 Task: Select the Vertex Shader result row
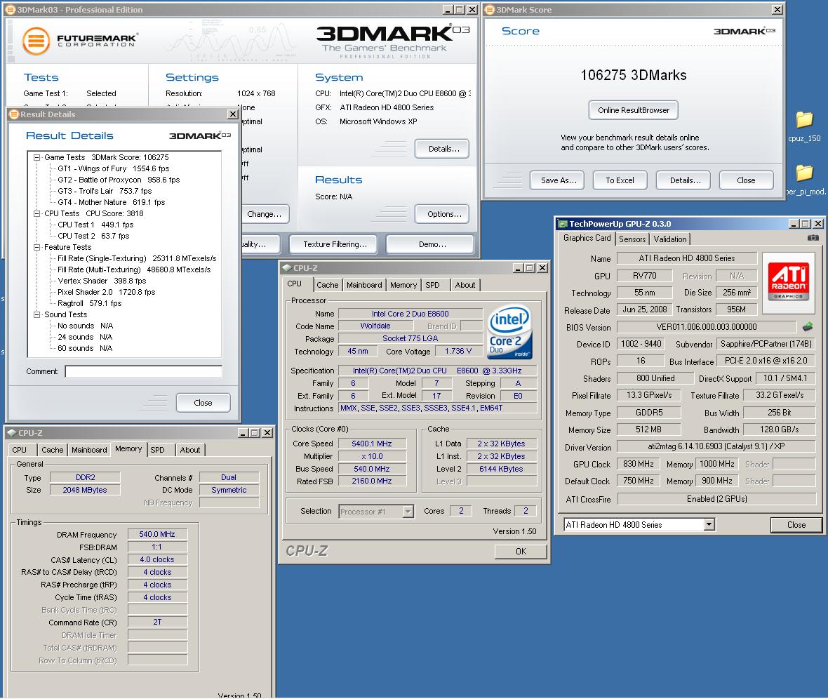[102, 281]
